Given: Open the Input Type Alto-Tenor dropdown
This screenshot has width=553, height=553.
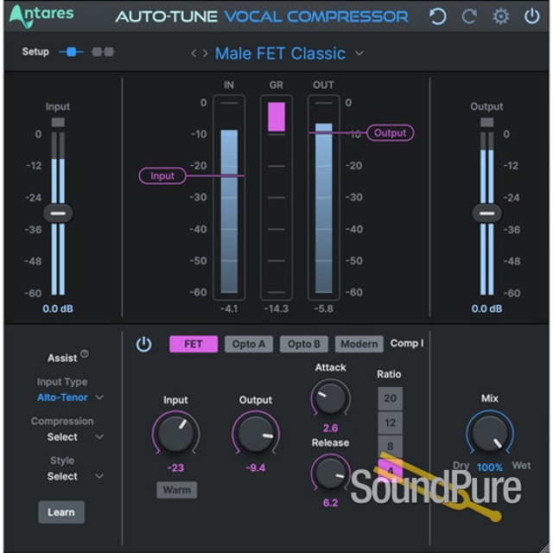Looking at the screenshot, I should [70, 397].
